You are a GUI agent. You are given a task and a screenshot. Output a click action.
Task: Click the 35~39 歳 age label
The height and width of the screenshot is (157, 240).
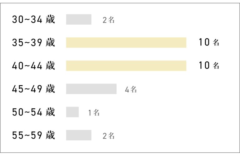click(x=33, y=42)
